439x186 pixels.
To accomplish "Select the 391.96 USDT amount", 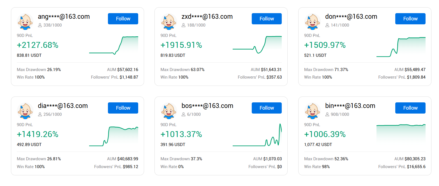I will click(x=173, y=145).
